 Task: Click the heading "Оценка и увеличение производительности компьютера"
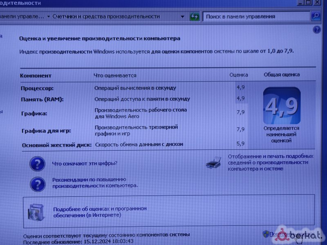pyautogui.click(x=100, y=38)
